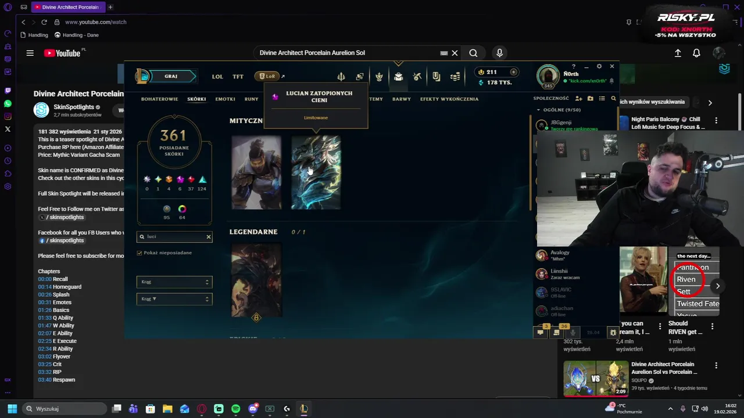Open options for the Night Paris Balcony video
The height and width of the screenshot is (418, 744).
(x=716, y=120)
